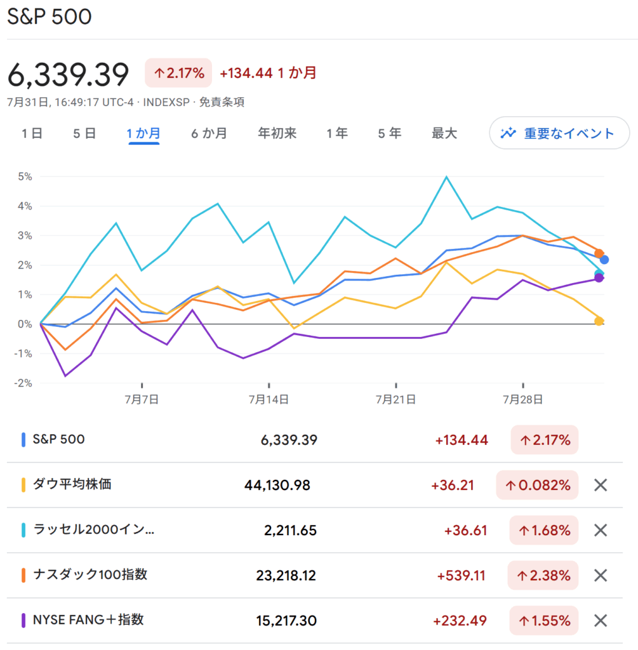Remove ナスダック100指数 from comparison

(601, 575)
